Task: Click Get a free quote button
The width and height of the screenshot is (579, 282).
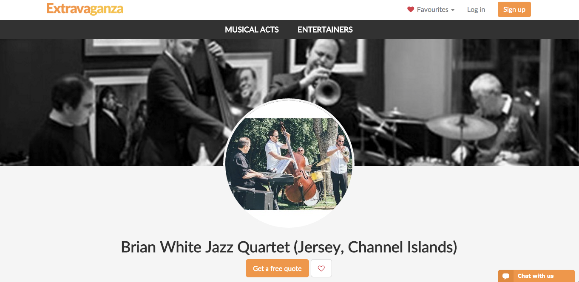Action: tap(277, 268)
